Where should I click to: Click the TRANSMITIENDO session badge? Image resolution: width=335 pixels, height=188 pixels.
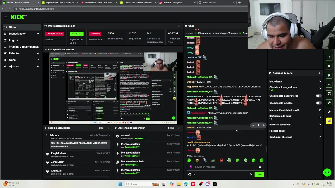[54, 34]
